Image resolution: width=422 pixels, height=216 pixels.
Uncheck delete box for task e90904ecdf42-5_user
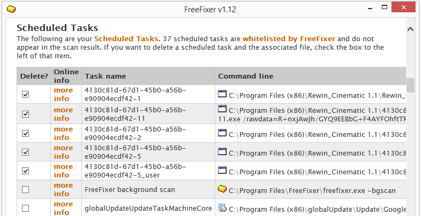pyautogui.click(x=25, y=171)
